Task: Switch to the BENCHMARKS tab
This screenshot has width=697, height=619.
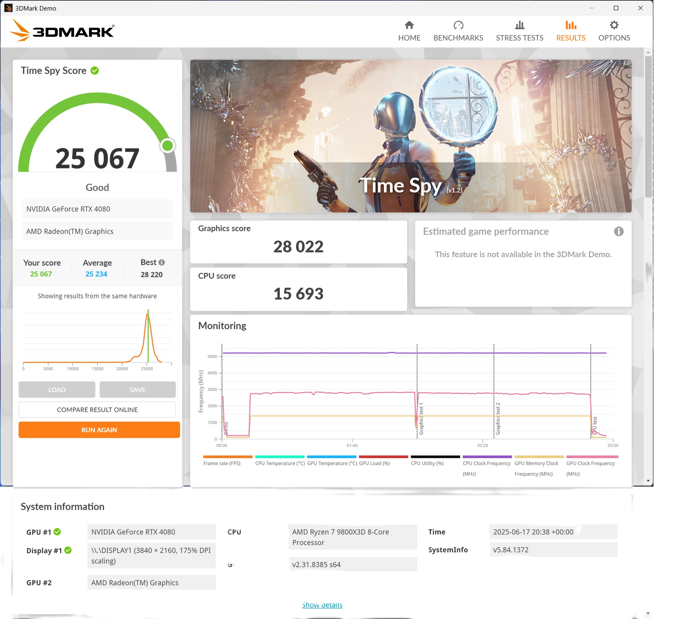Action: (x=458, y=31)
